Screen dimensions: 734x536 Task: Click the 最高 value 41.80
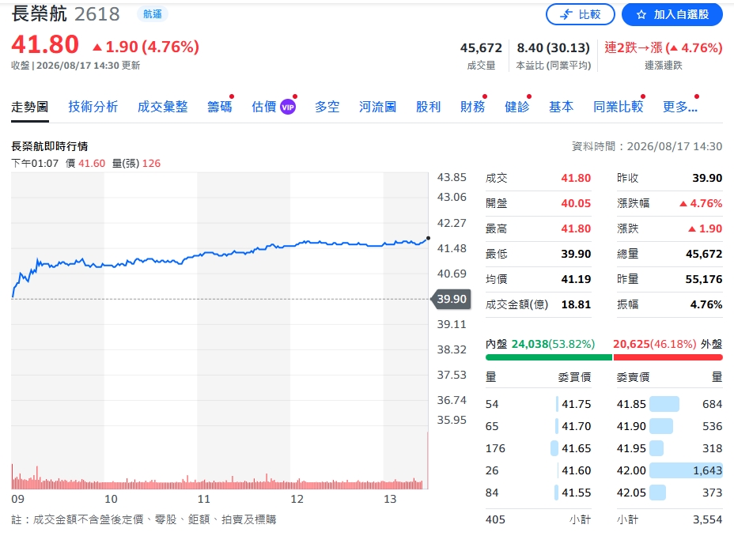(576, 228)
